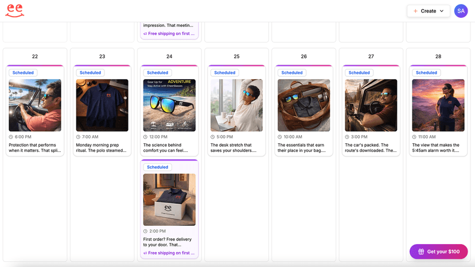Click the gift icon in Get your $100
The image size is (475, 267).
coord(421,252)
